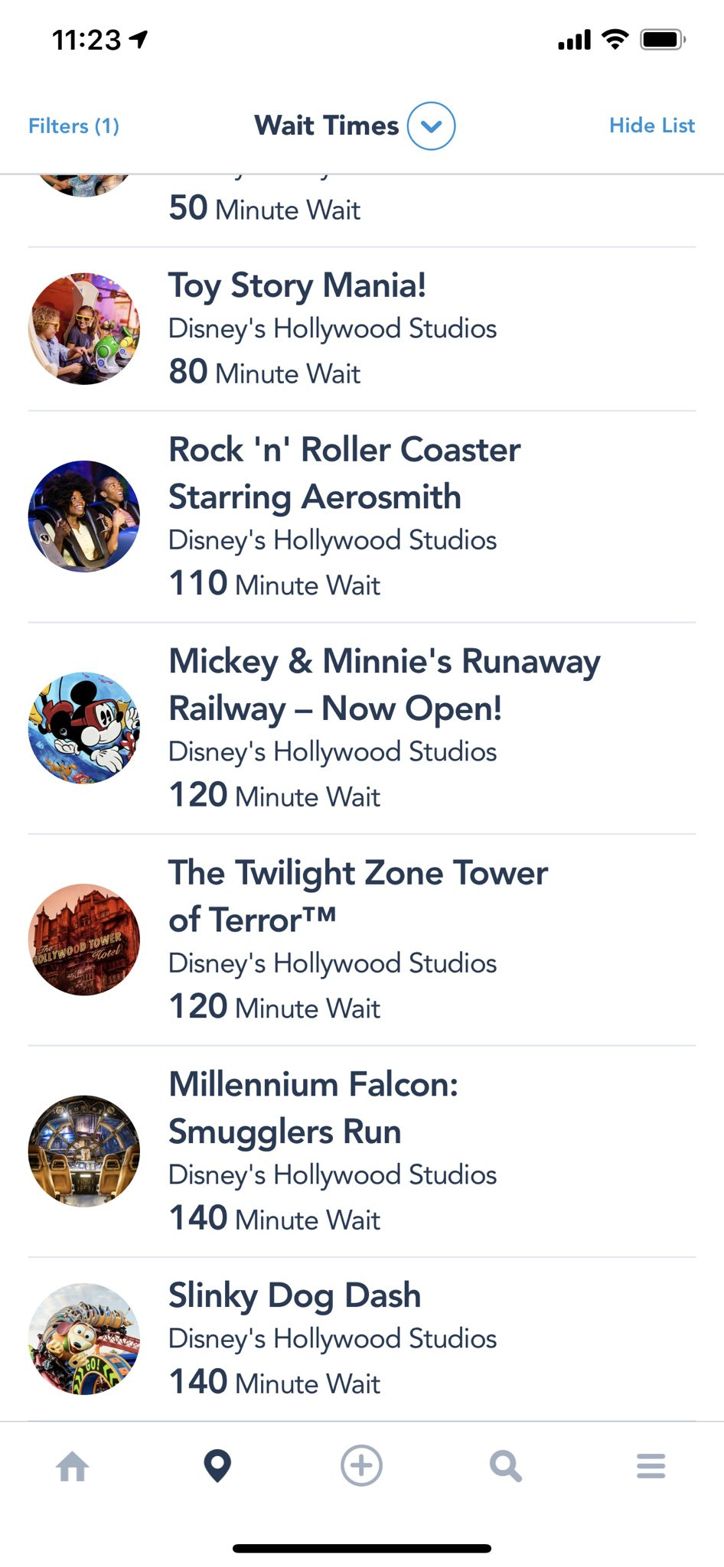
Task: Tap the map location pin icon
Action: (217, 1466)
